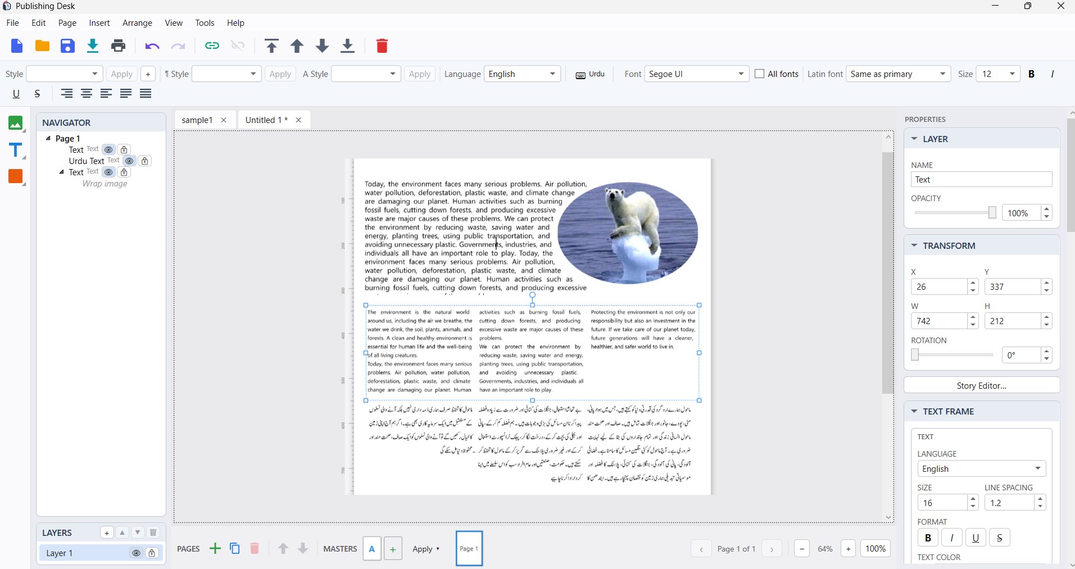Image resolution: width=1075 pixels, height=569 pixels.
Task: Toggle the Urdu keyboard button
Action: coord(590,74)
